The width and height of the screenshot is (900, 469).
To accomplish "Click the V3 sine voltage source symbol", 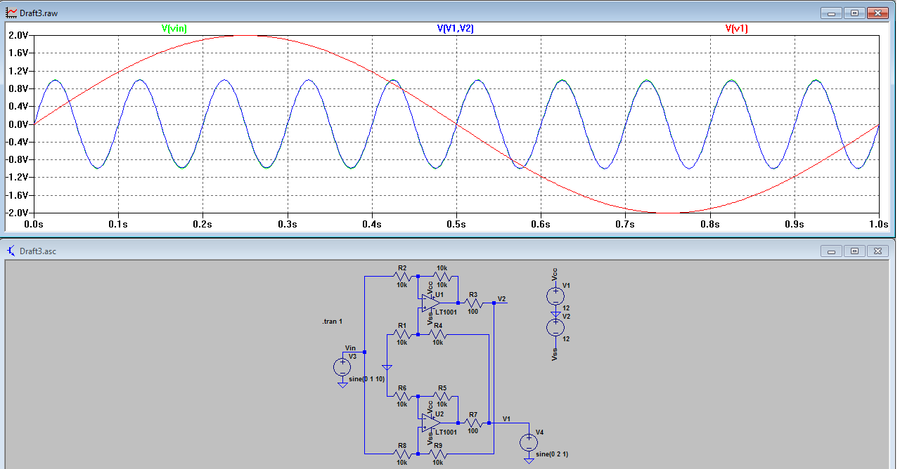I will [342, 366].
